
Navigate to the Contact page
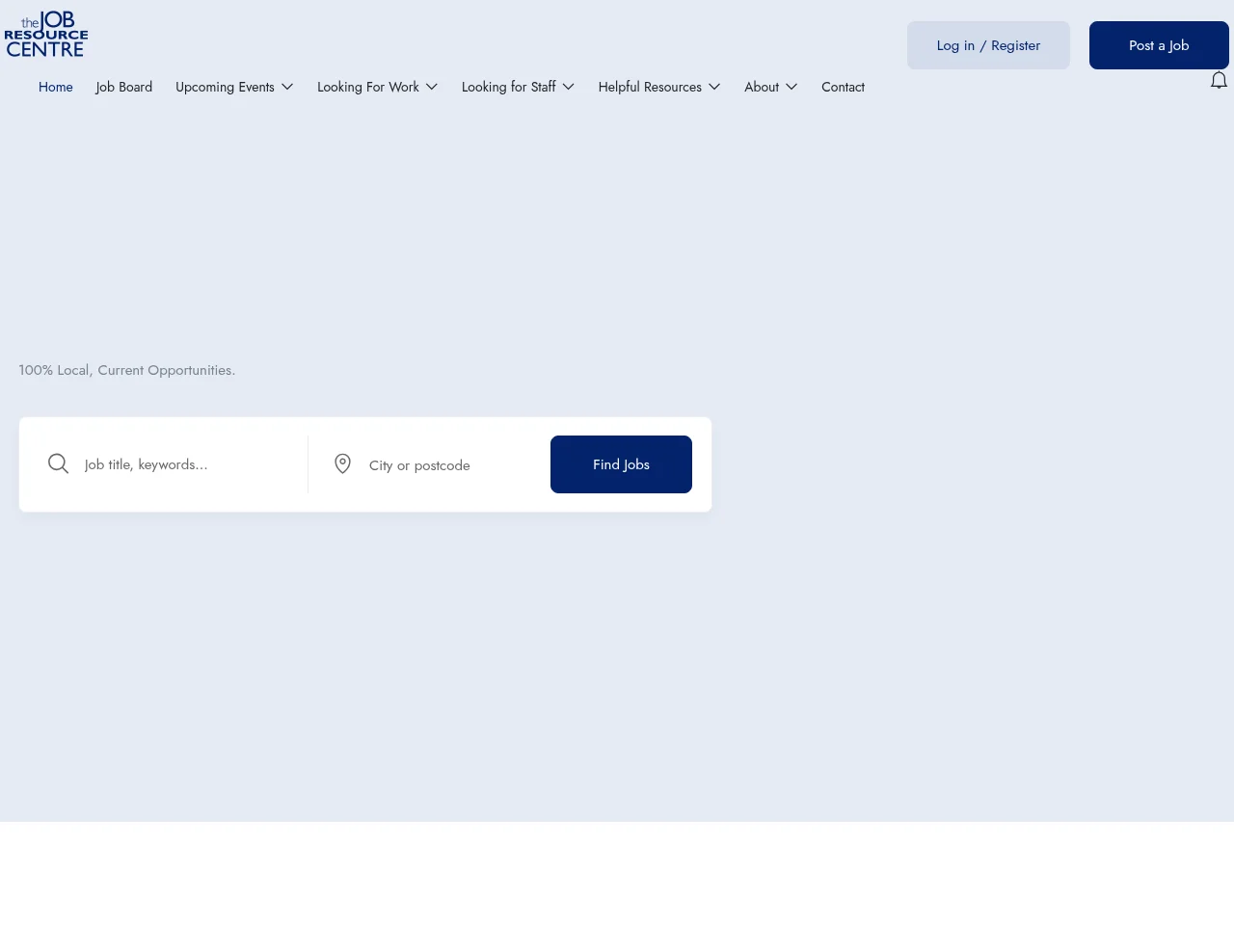[x=843, y=87]
